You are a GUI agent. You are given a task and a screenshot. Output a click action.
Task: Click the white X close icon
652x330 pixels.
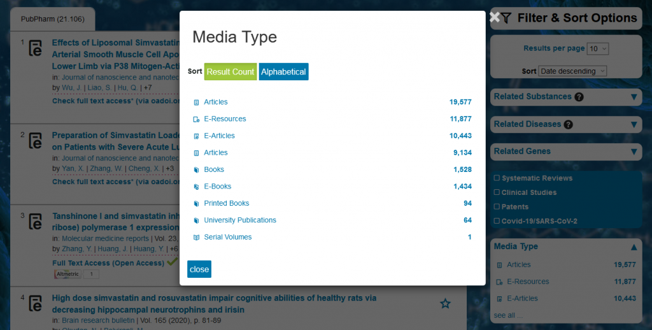(494, 17)
